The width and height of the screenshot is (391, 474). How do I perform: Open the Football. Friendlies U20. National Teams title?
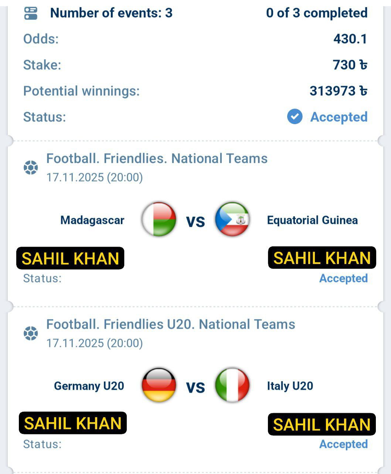[x=170, y=324]
